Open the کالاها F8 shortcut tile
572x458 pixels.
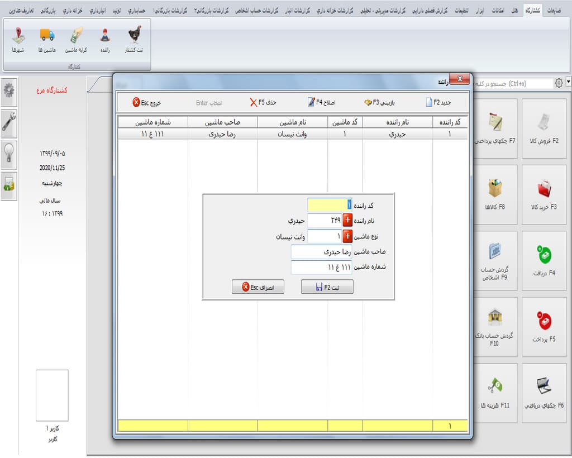[x=495, y=195]
